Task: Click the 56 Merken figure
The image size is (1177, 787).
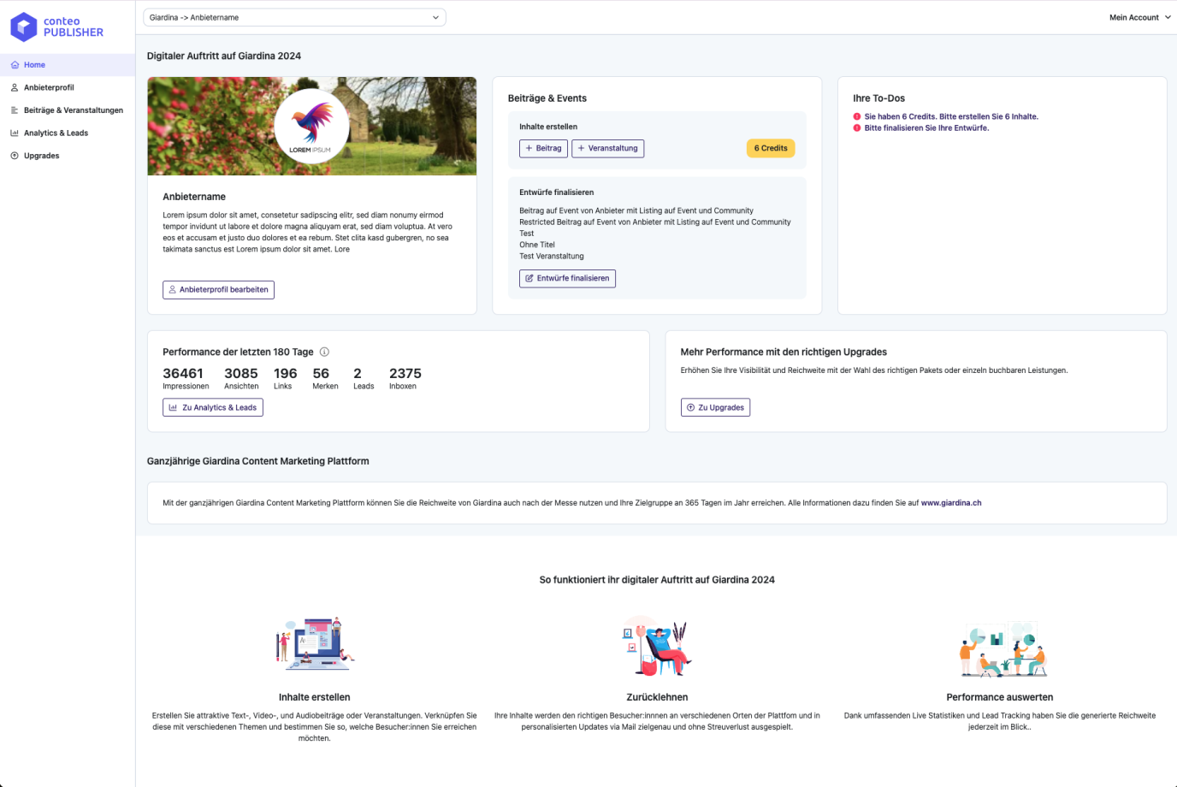Action: [x=325, y=379]
